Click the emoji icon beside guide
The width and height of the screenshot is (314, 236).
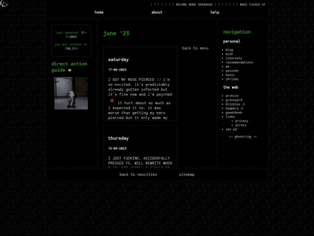coord(70,70)
